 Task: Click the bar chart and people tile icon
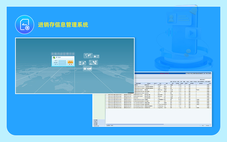tap(93, 62)
